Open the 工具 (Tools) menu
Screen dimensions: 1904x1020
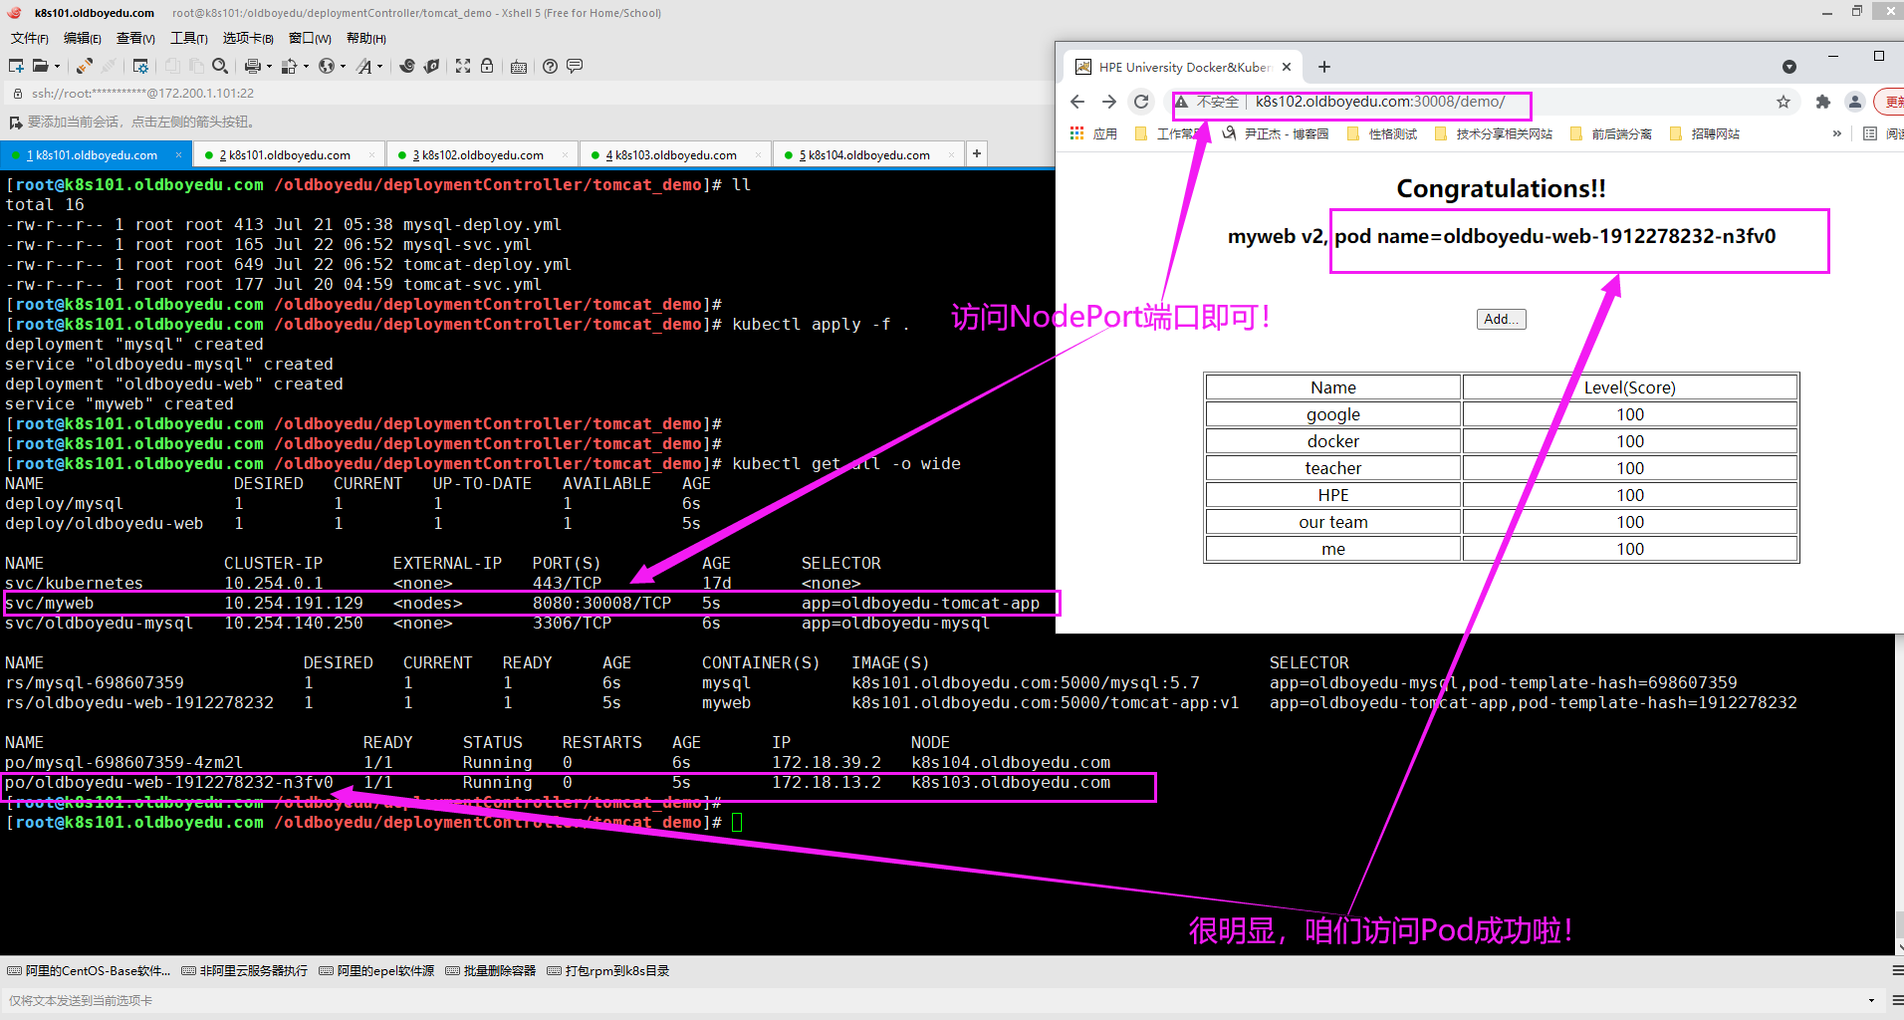(188, 38)
